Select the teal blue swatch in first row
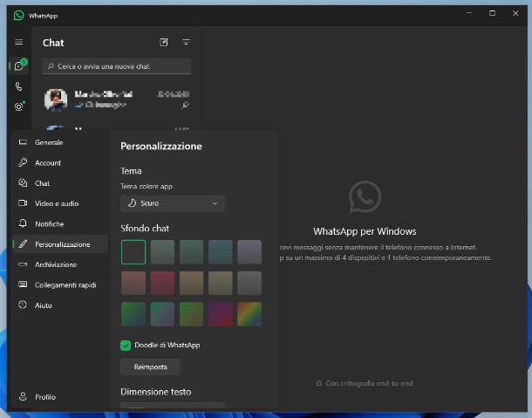This screenshot has width=532, height=418. coord(220,252)
